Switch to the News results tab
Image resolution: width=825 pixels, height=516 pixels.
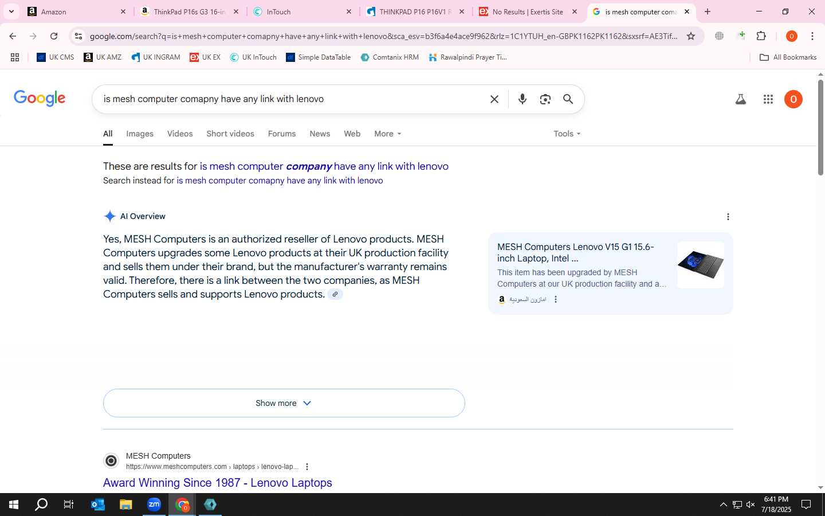tap(320, 134)
